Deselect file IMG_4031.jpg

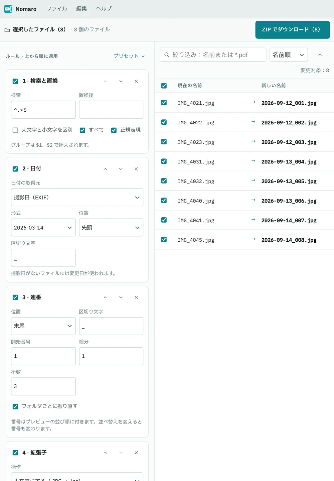[x=164, y=161]
